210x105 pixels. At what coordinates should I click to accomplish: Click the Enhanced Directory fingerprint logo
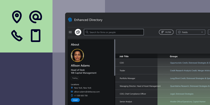pos(70,20)
